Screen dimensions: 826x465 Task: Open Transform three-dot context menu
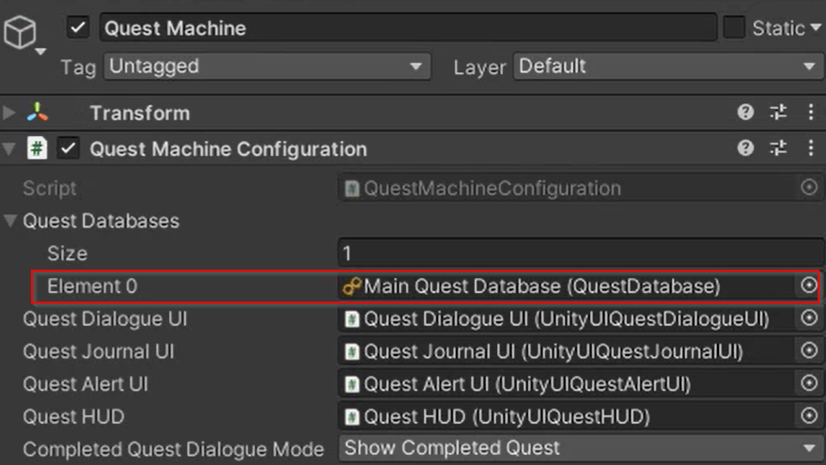[x=811, y=112]
